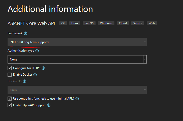Open info tooltip for Configure for HTTPS
The image size is (183, 121).
click(43, 68)
